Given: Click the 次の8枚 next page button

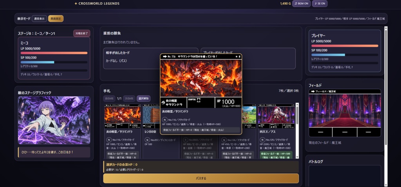Looking at the screenshot, I should coord(129,99).
